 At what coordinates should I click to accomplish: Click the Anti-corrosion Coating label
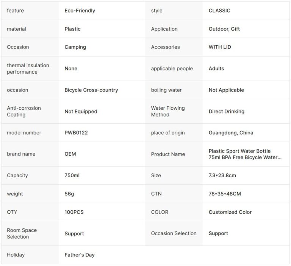pyautogui.click(x=24, y=111)
